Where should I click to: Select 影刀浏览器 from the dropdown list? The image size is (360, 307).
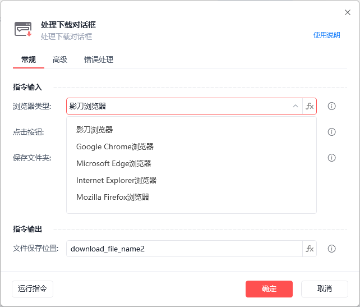coord(95,130)
